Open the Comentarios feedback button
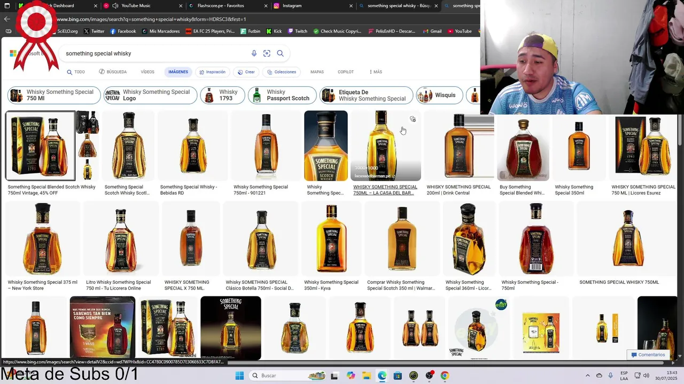This screenshot has width=684, height=384. (x=648, y=355)
